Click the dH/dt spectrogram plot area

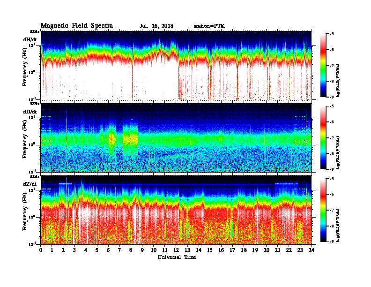[x=176, y=65]
